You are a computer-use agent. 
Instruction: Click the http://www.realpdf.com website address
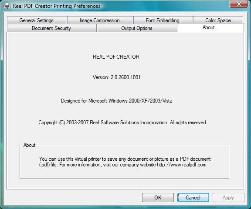(182, 165)
